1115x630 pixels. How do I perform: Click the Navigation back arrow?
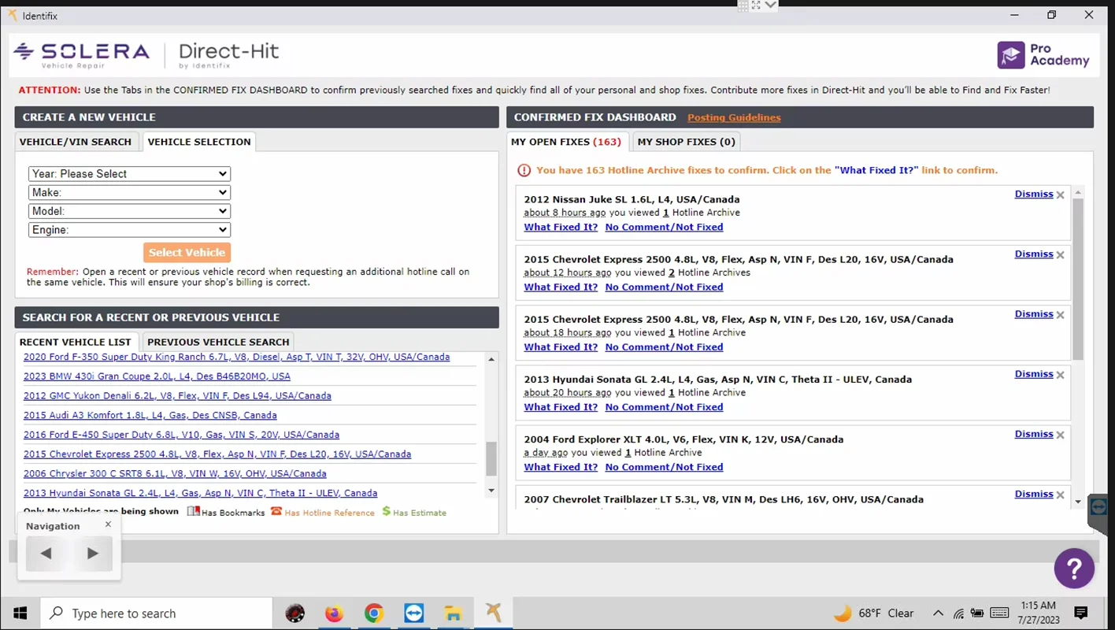(x=46, y=554)
